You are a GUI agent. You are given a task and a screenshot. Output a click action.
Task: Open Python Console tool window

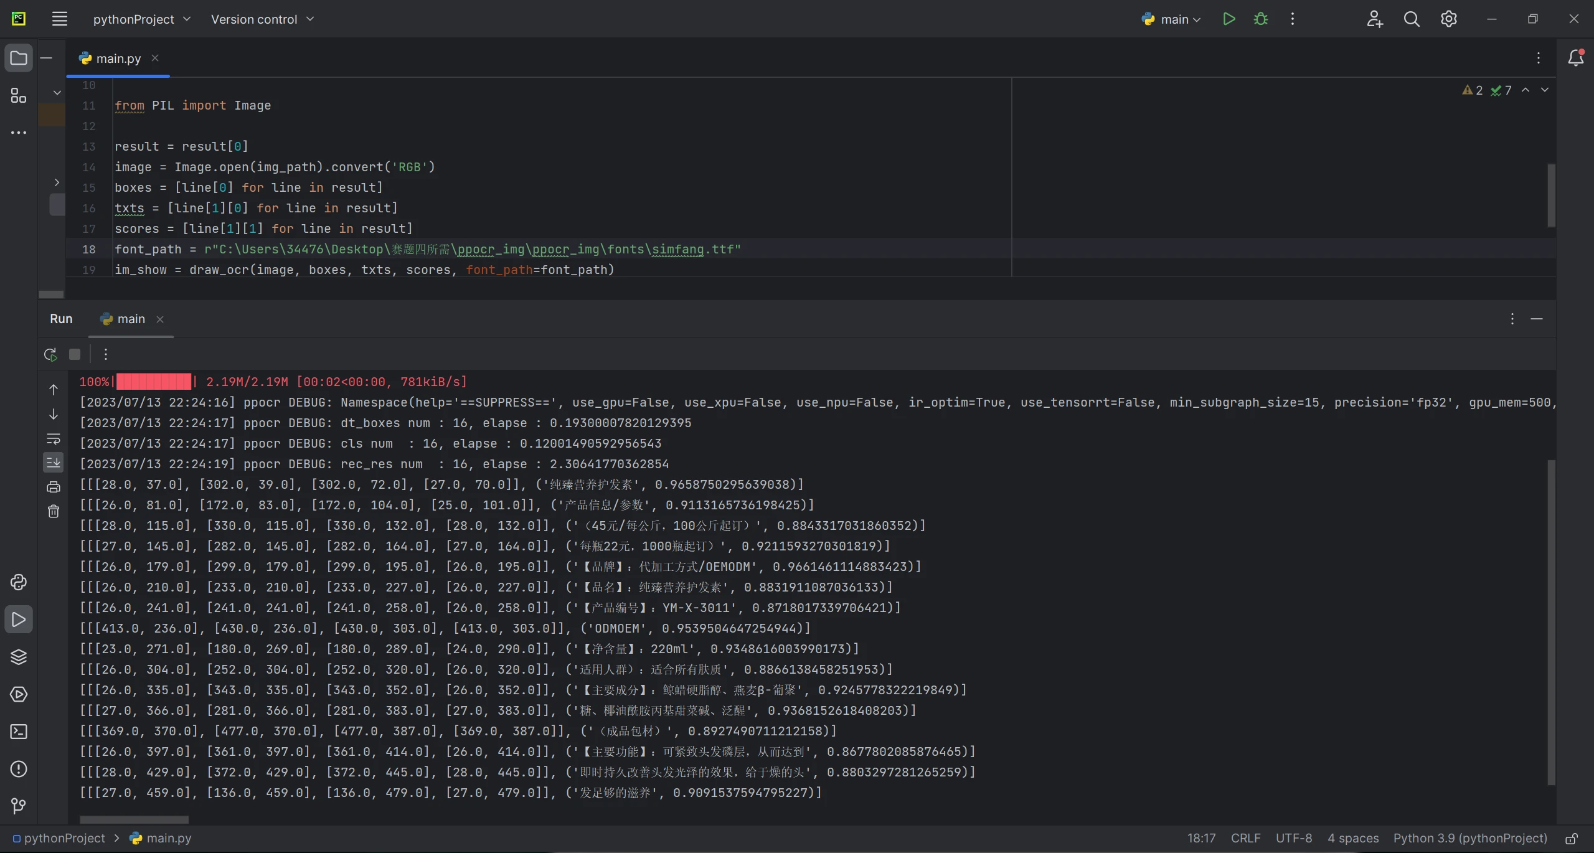click(19, 582)
